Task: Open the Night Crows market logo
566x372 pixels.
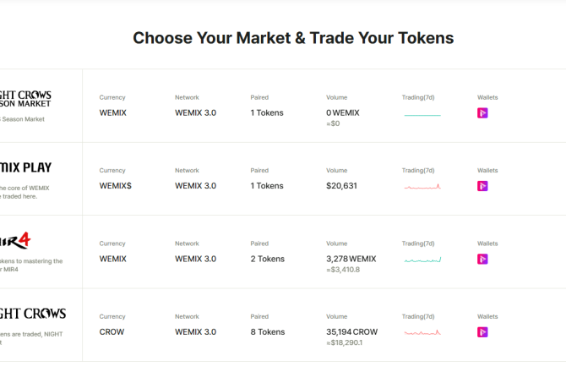Action: pyautogui.click(x=33, y=314)
